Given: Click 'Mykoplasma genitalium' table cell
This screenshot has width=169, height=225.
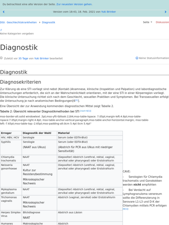Looking at the screenshot, I should [11, 191].
